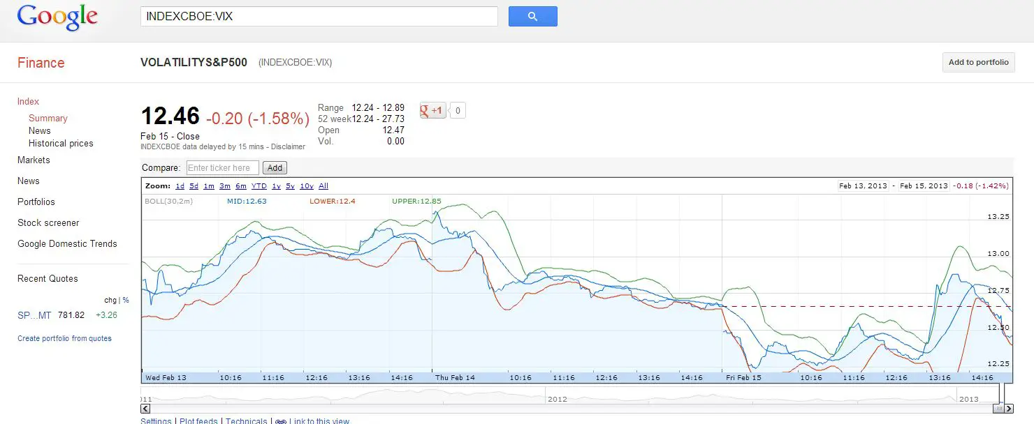
Task: Open the Summary sidebar item
Action: point(48,119)
